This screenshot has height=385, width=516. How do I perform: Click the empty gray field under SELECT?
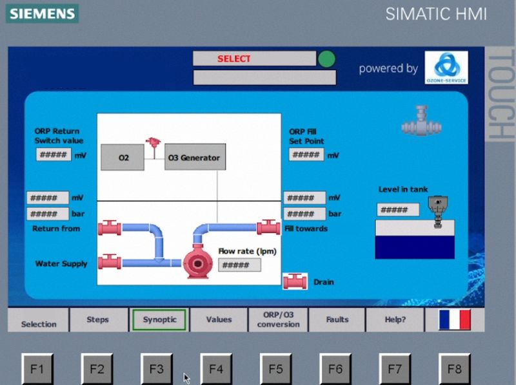264,77
